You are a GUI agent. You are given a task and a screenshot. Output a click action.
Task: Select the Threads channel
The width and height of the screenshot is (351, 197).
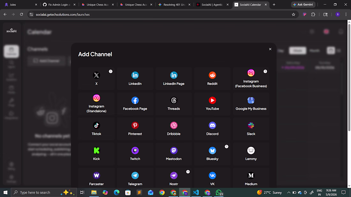tap(174, 104)
